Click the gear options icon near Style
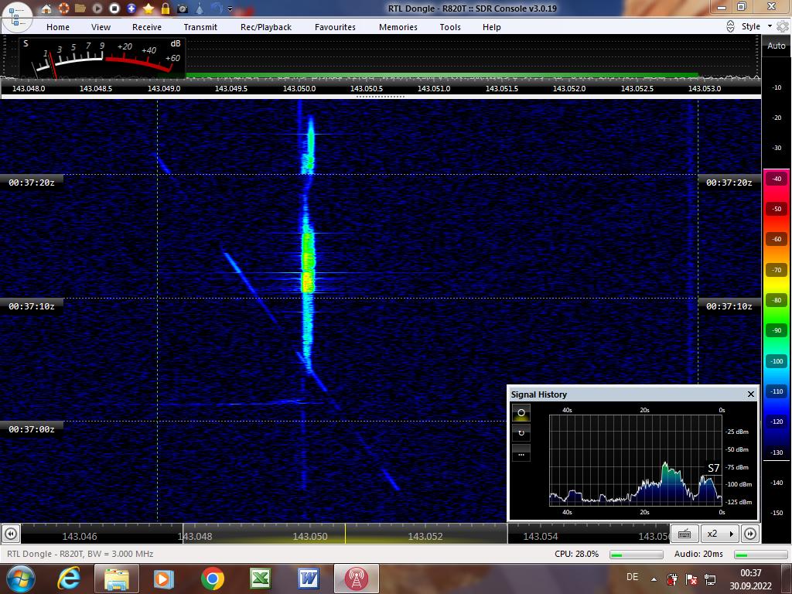The image size is (792, 594). click(783, 26)
